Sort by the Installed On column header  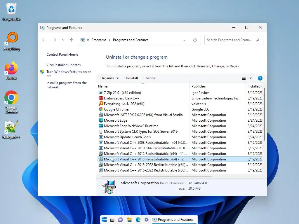(x=254, y=86)
